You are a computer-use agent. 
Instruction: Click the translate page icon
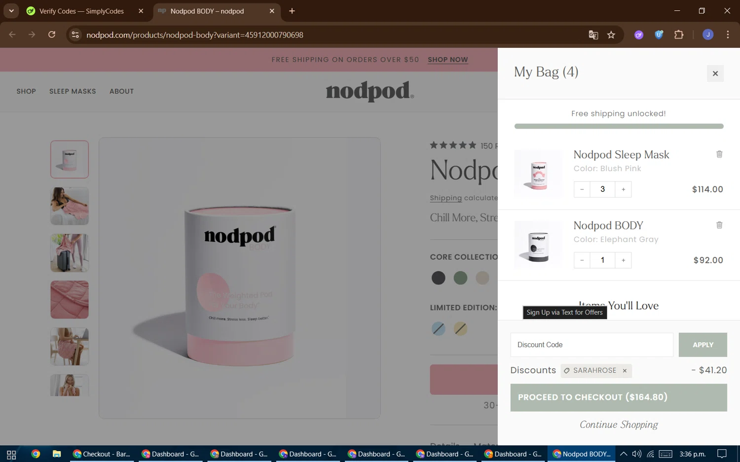point(593,35)
